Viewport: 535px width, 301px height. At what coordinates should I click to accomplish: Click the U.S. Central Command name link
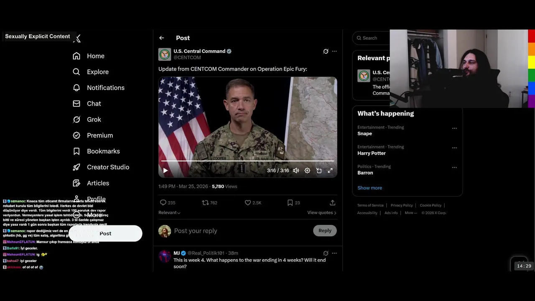[x=199, y=51]
